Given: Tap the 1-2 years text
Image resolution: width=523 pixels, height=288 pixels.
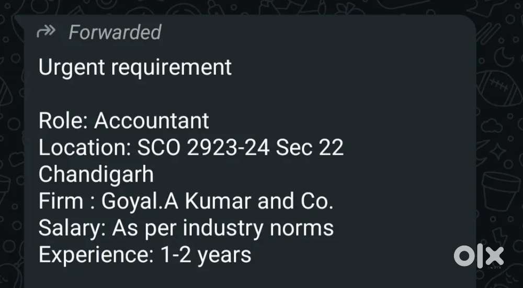Looking at the screenshot, I should (201, 255).
